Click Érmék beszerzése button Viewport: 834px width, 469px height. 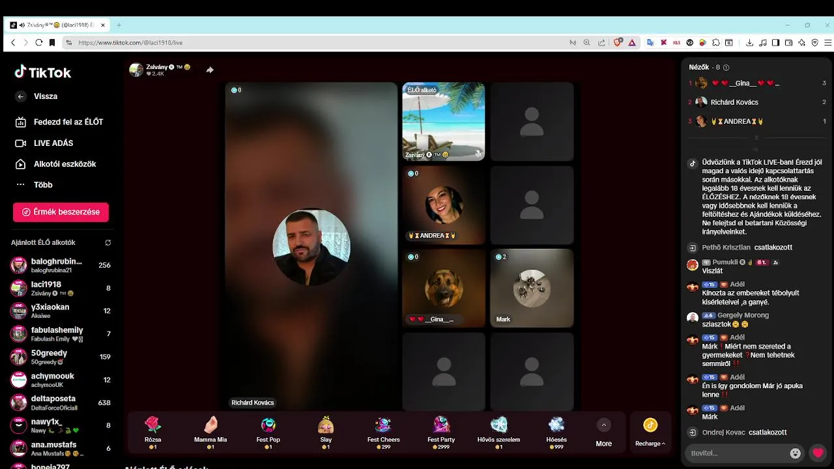[61, 212]
